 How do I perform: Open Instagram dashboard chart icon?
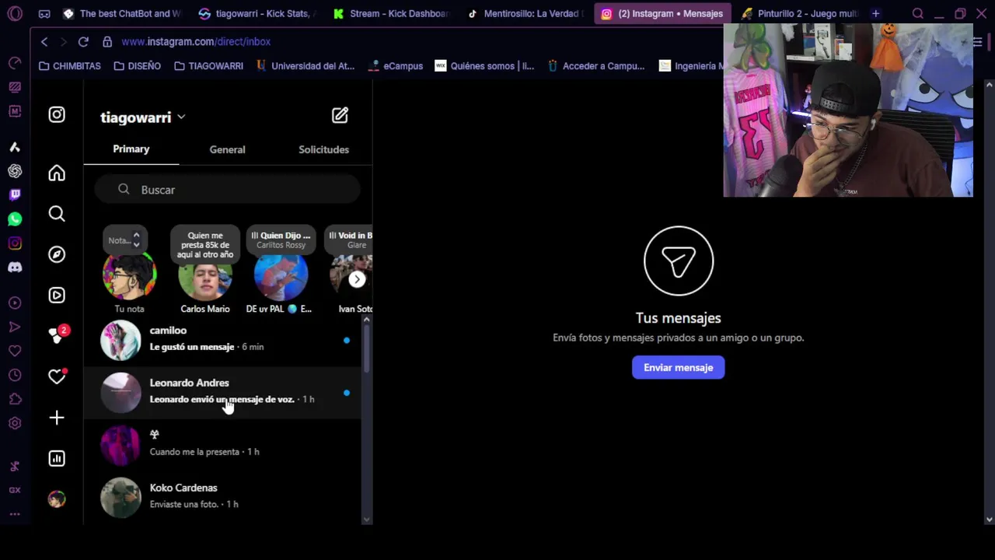pos(57,458)
